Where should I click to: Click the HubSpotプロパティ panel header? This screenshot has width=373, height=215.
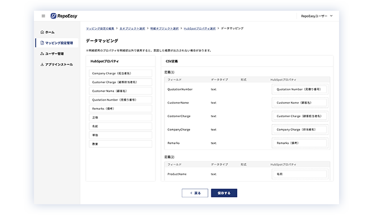tap(105, 62)
